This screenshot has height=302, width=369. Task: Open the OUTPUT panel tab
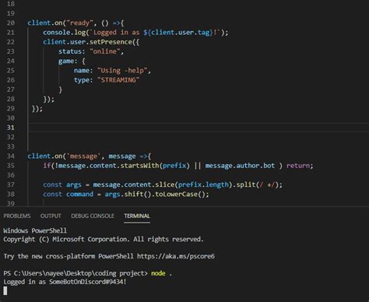point(51,216)
